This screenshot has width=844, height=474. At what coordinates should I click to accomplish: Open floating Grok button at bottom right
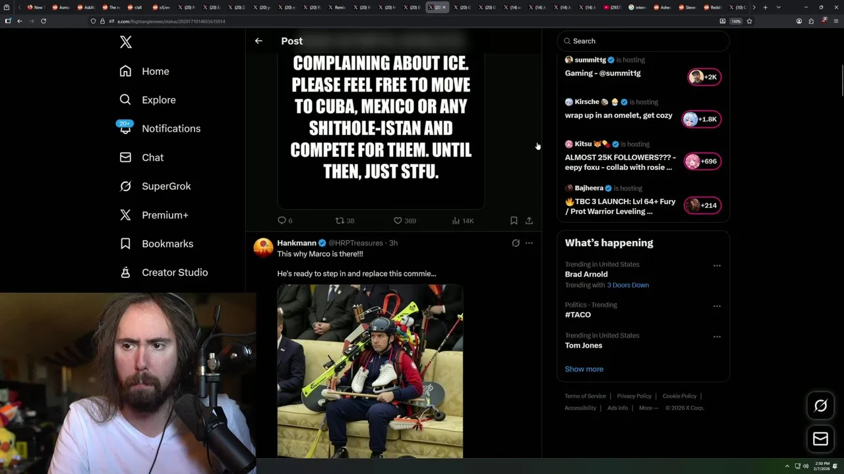(820, 406)
